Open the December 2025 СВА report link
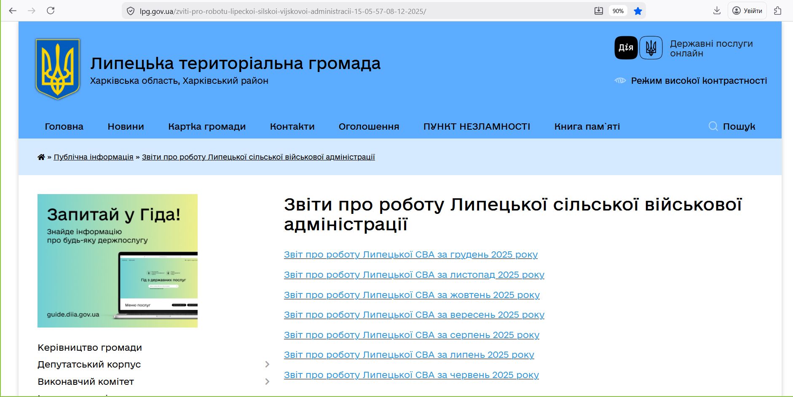793x397 pixels. tap(411, 254)
